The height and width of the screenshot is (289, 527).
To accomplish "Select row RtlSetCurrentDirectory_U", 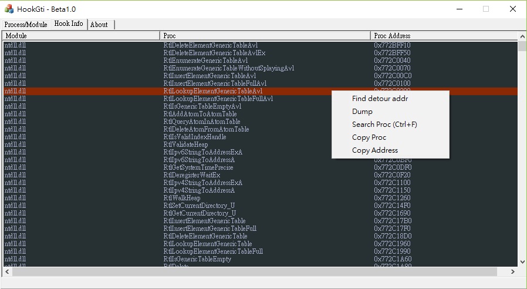I will 261,206.
